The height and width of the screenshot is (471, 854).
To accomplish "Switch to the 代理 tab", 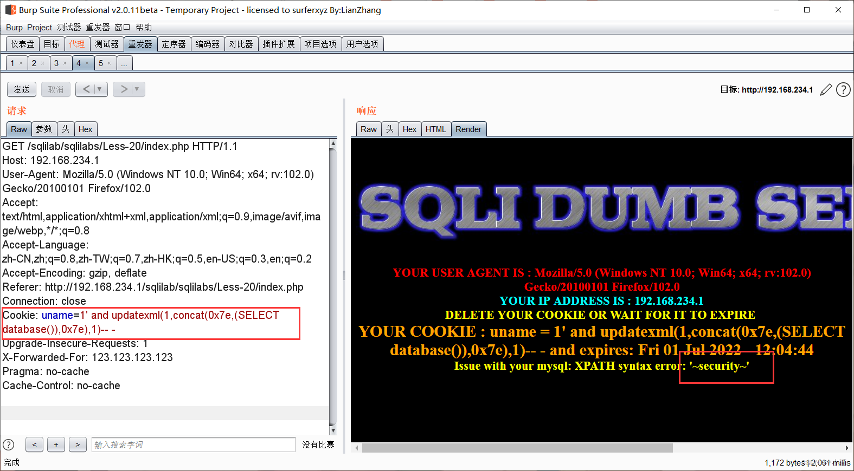I will [77, 44].
